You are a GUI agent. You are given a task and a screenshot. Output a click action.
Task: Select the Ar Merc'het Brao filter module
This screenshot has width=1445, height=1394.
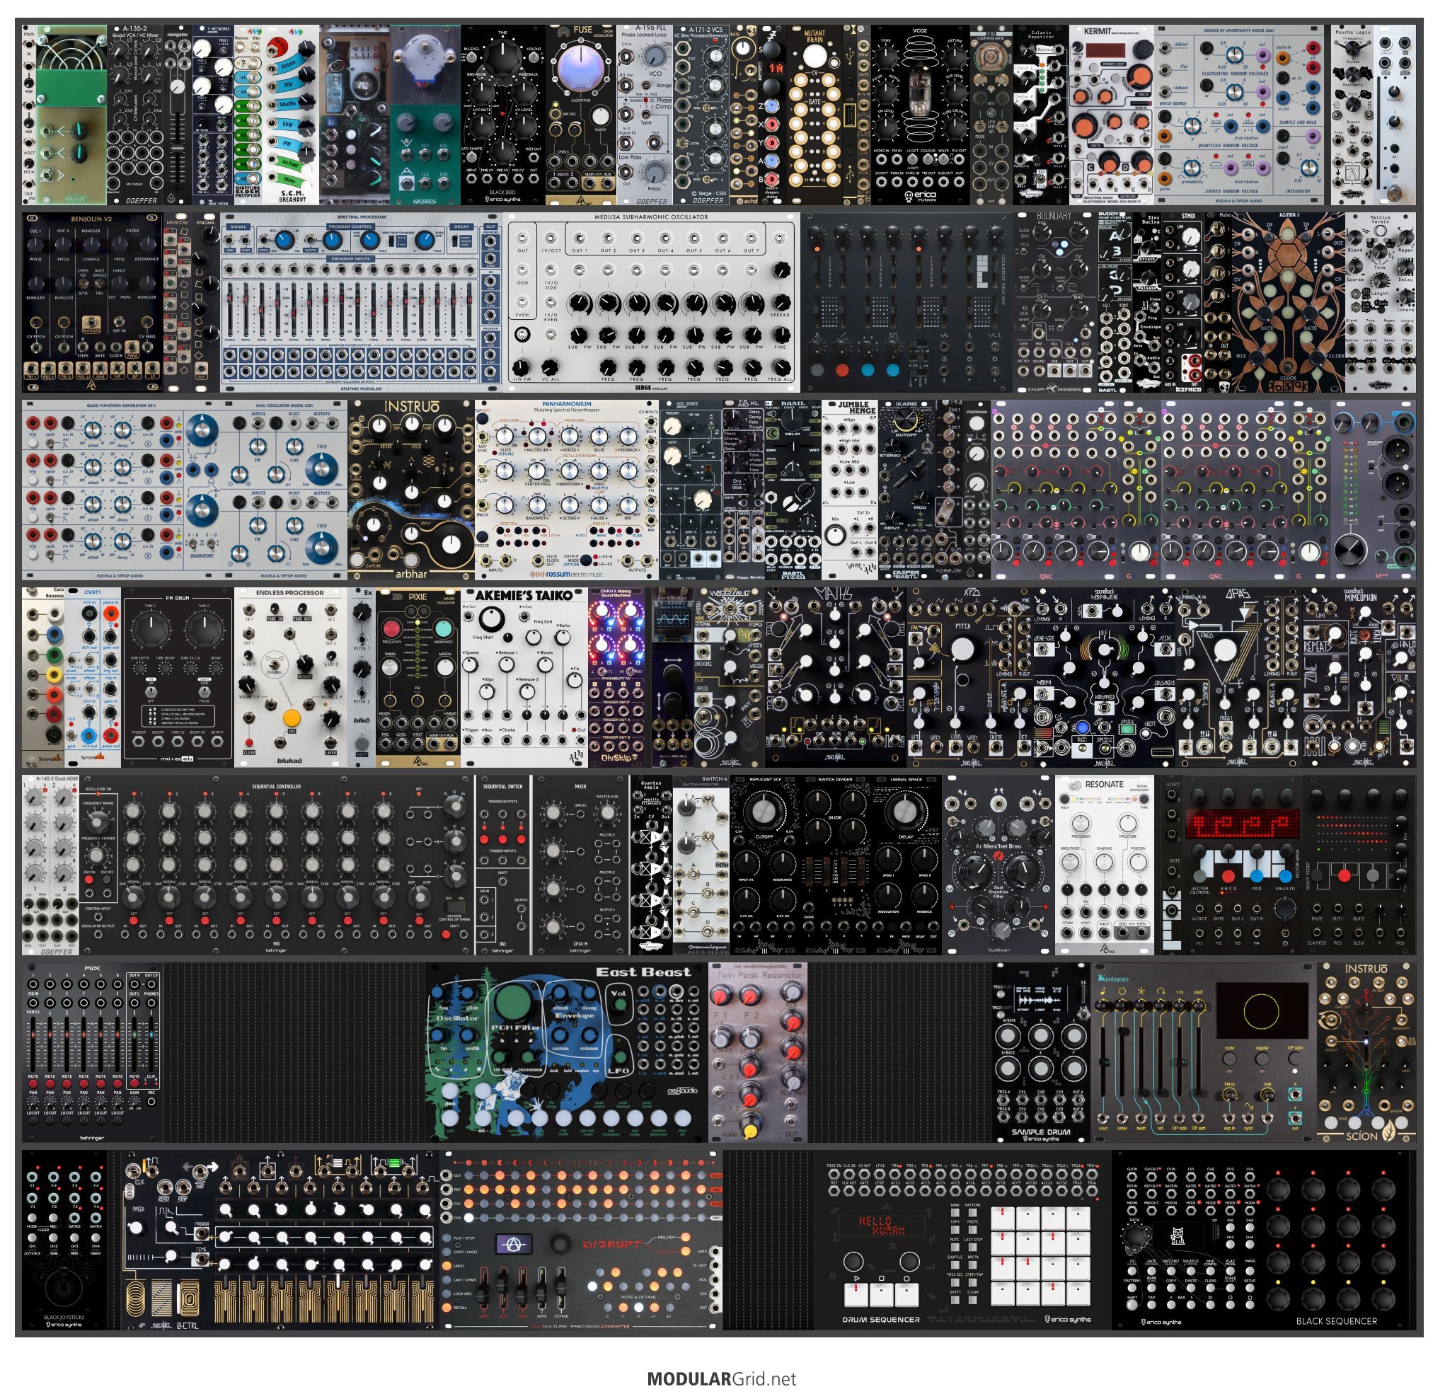[998, 865]
